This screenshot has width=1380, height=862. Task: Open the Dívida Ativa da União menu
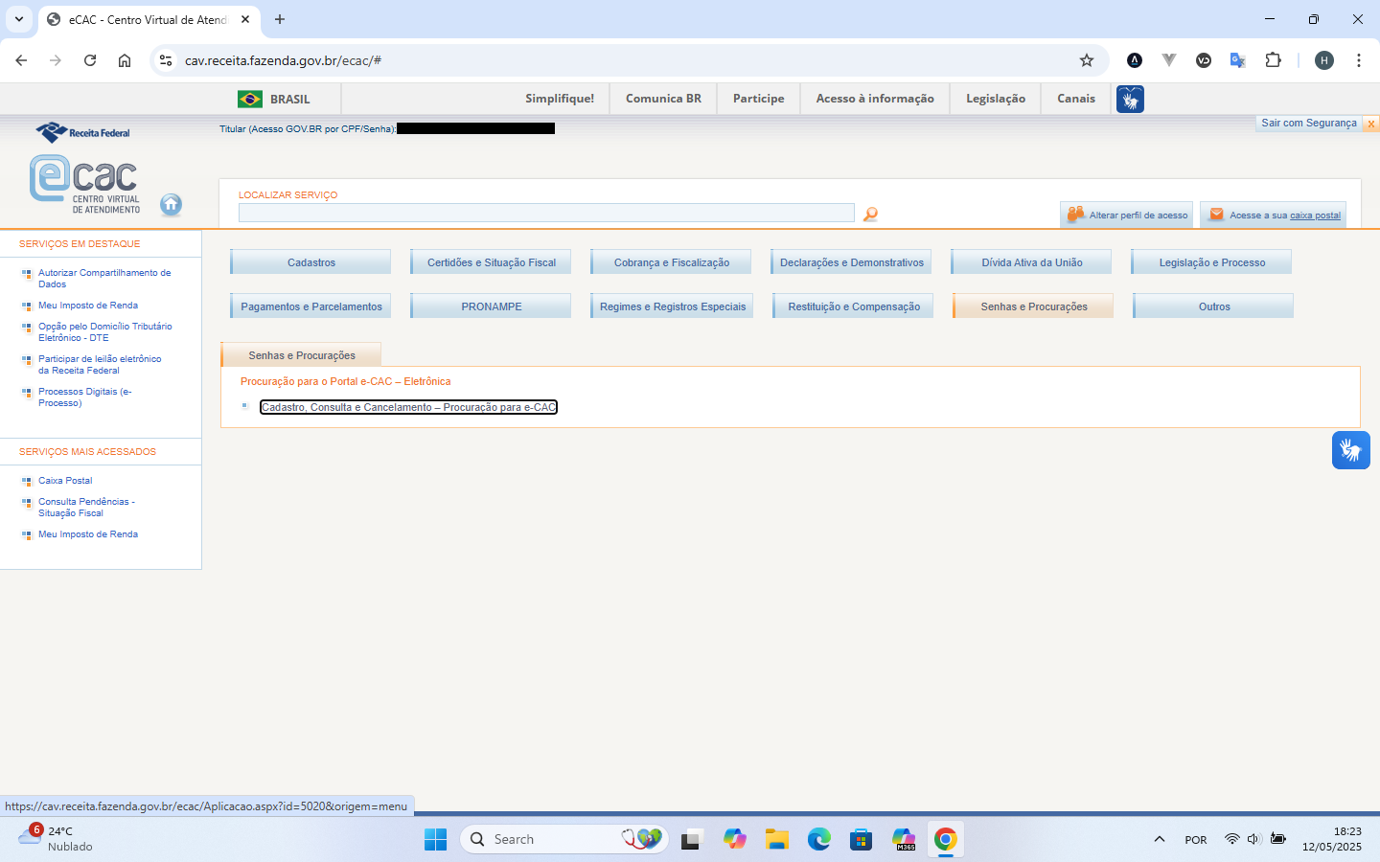coord(1032,262)
